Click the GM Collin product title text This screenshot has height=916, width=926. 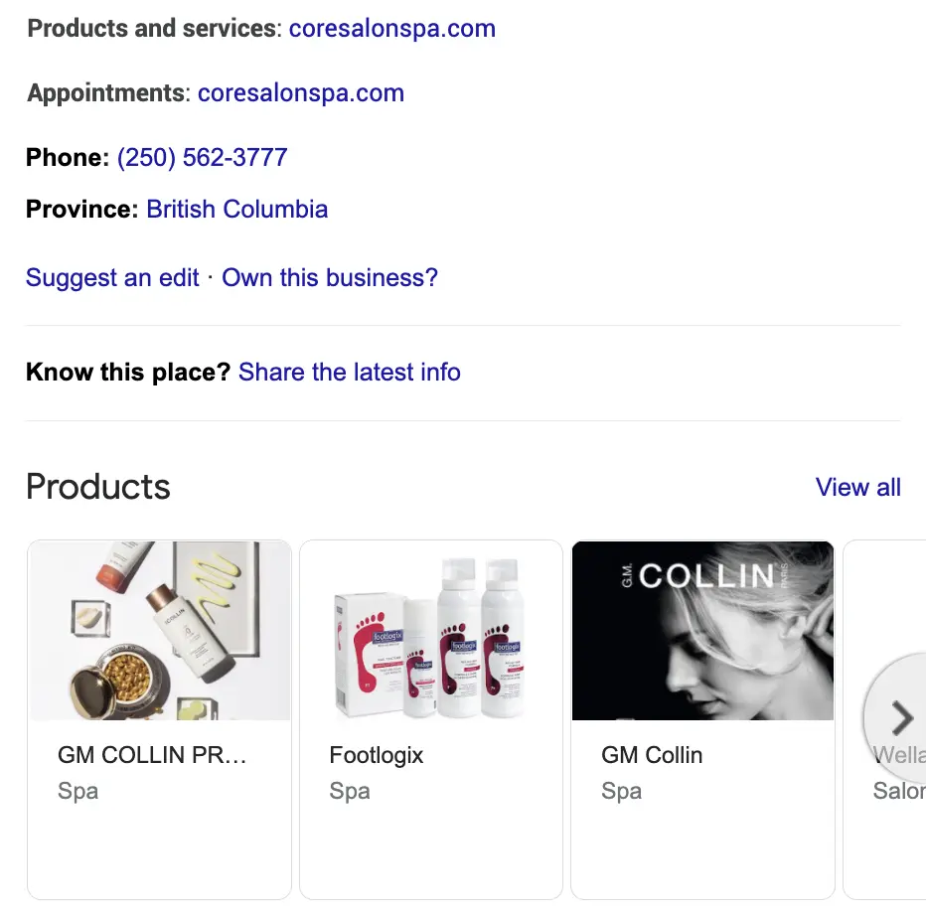652,755
